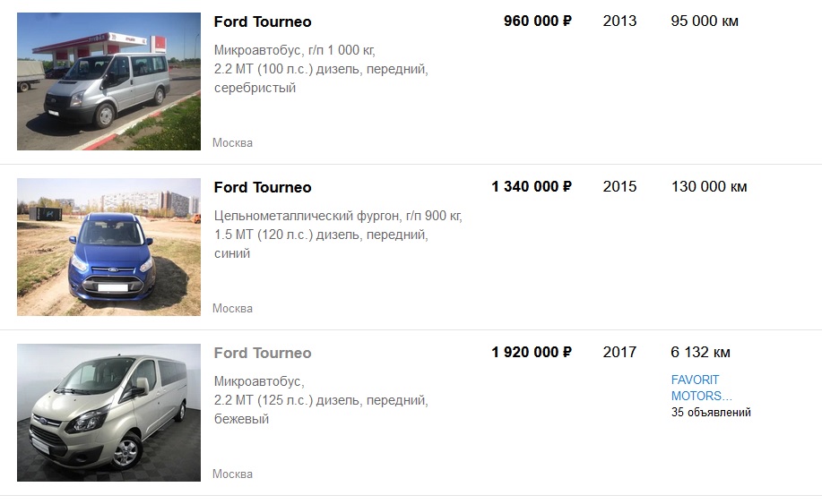The height and width of the screenshot is (504, 822).
Task: Open the silver Ford Tourneo photo
Action: coord(108,81)
